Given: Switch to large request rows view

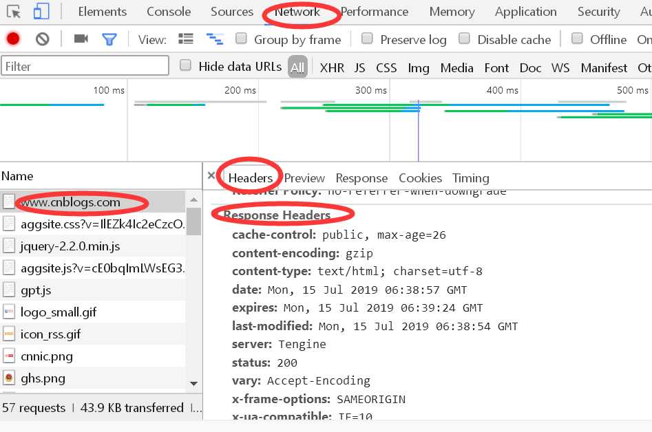Looking at the screenshot, I should 186,39.
